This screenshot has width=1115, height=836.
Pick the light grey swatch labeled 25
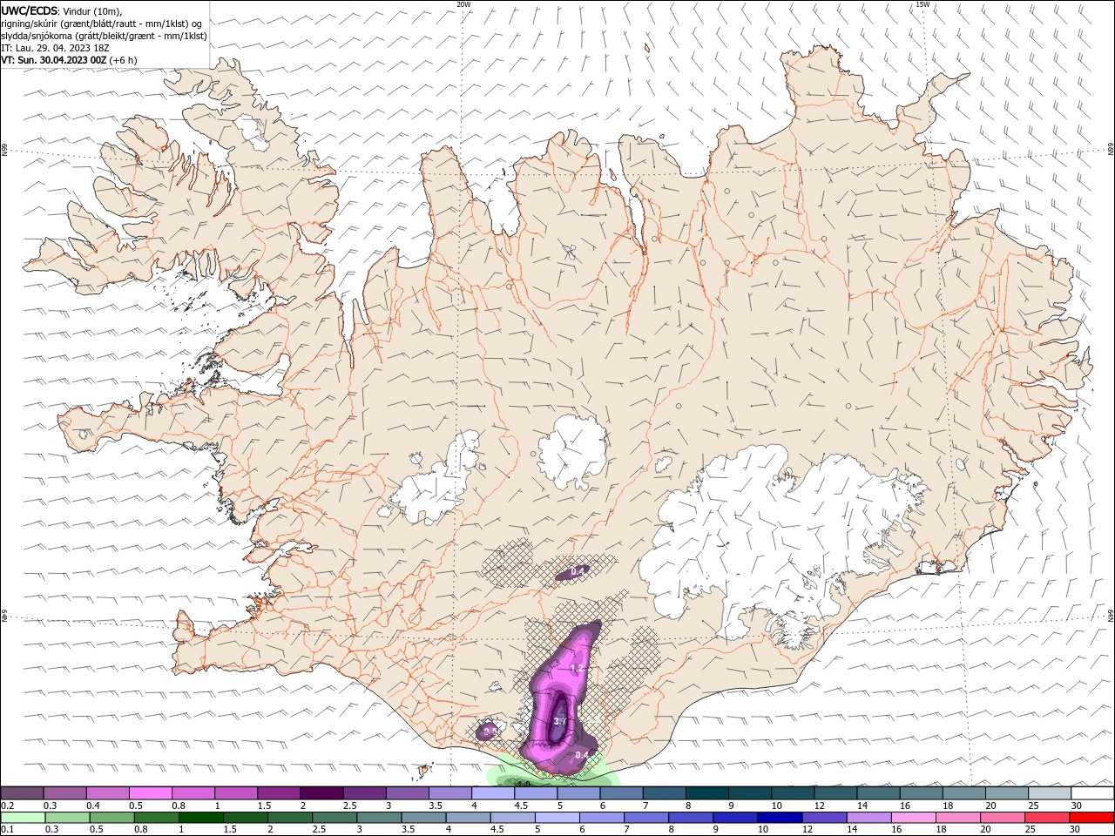coord(1050,793)
